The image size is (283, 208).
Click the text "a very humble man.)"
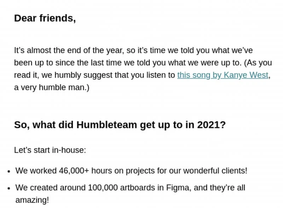[x=52, y=87]
